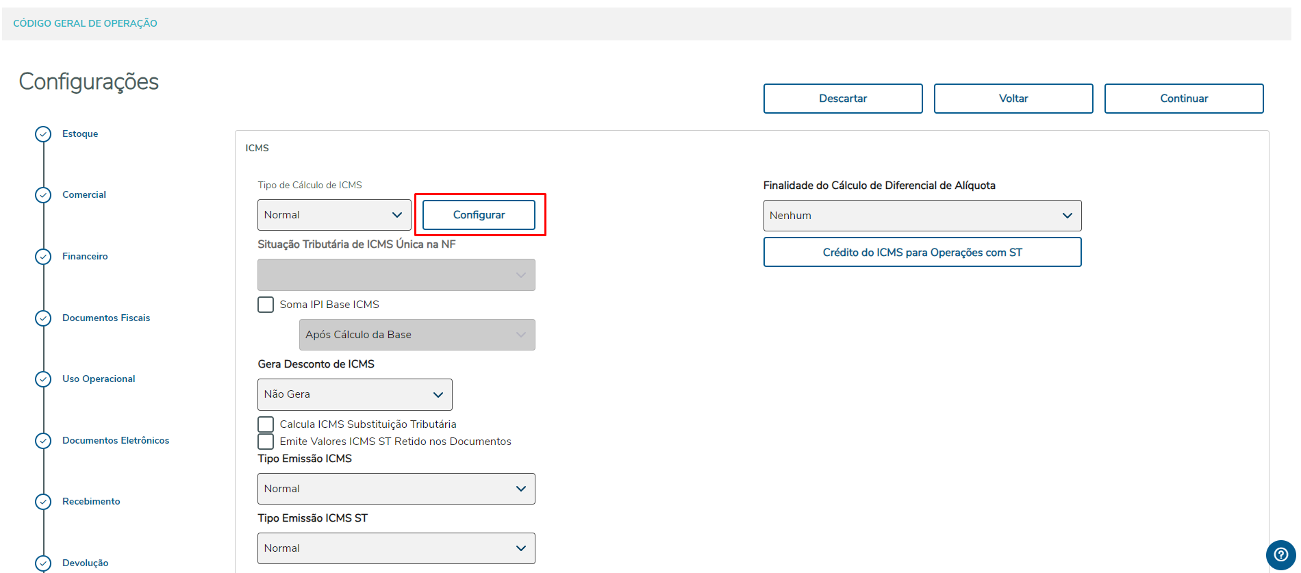Image resolution: width=1301 pixels, height=573 pixels.
Task: Click the Documentos Fiscais step checkmark icon
Action: (x=43, y=318)
